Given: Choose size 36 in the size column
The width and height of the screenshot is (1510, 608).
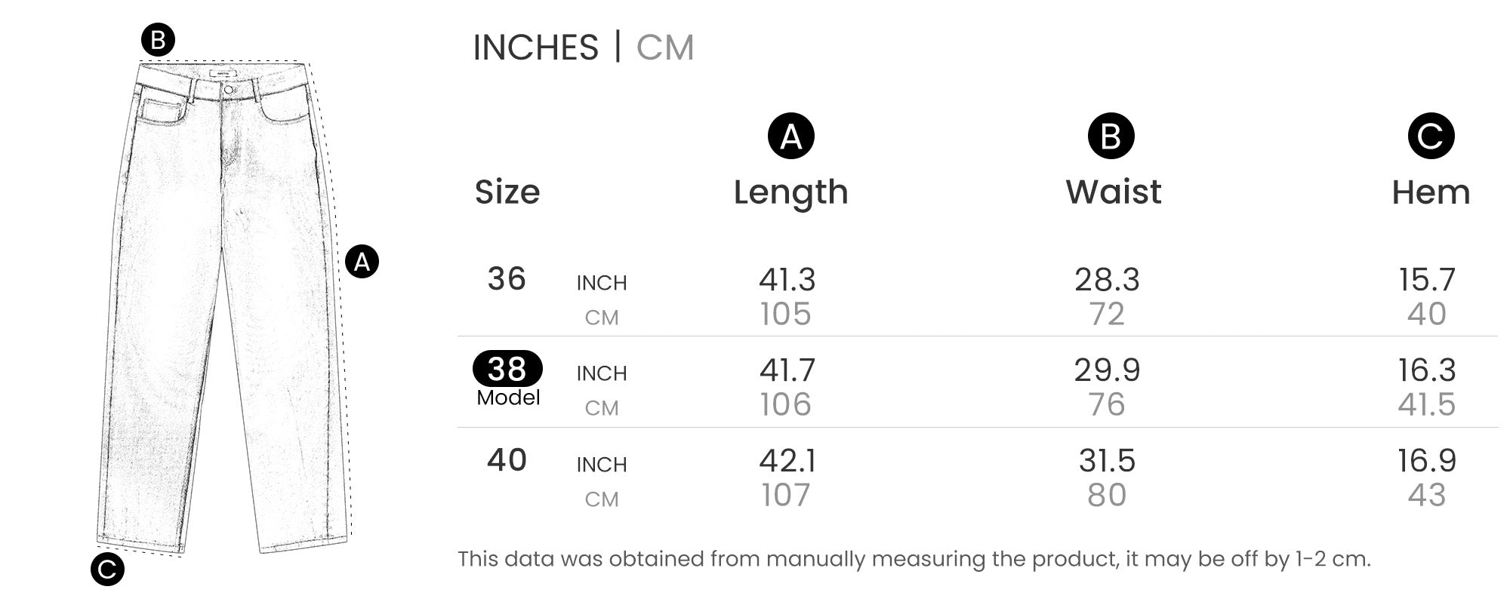Looking at the screenshot, I should (507, 279).
